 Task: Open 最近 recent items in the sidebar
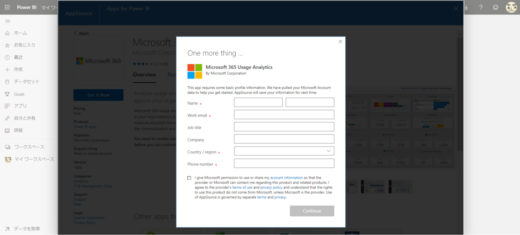pyautogui.click(x=18, y=57)
